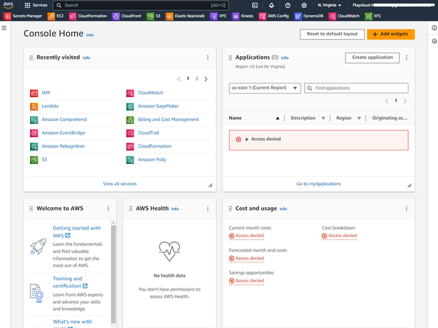Open Lambda from Recently visited
438x328 pixels.
[50, 106]
